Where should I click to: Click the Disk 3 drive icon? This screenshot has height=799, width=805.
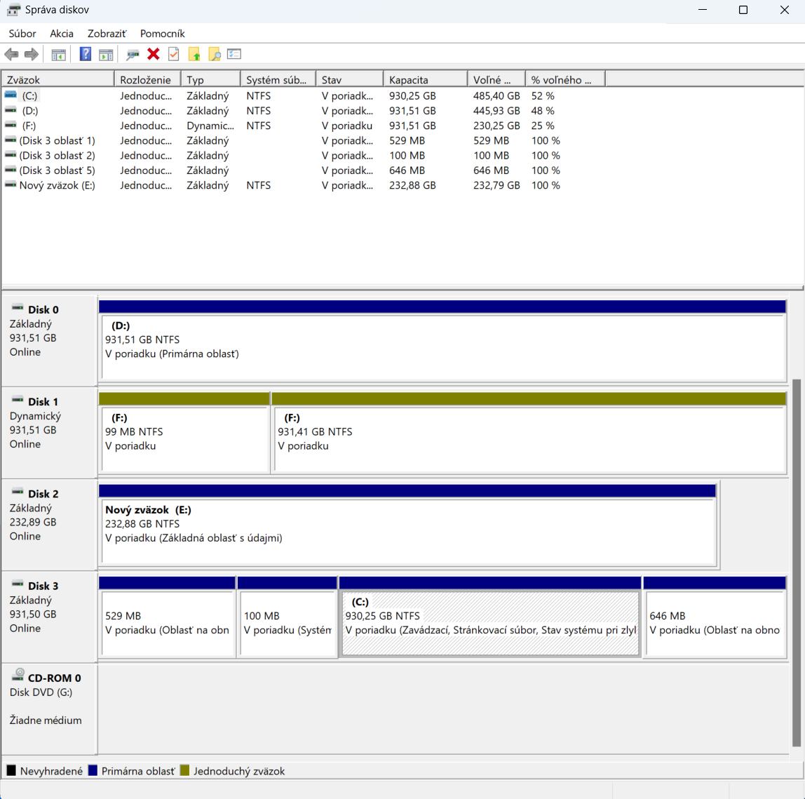pos(18,584)
